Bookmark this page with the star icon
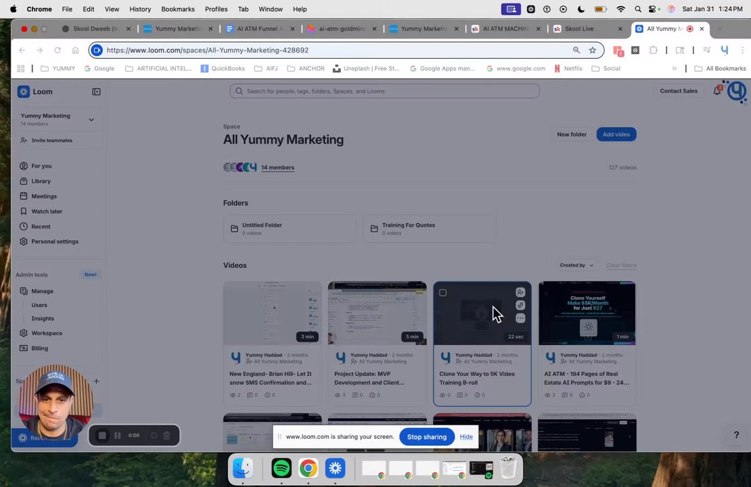 pos(593,50)
